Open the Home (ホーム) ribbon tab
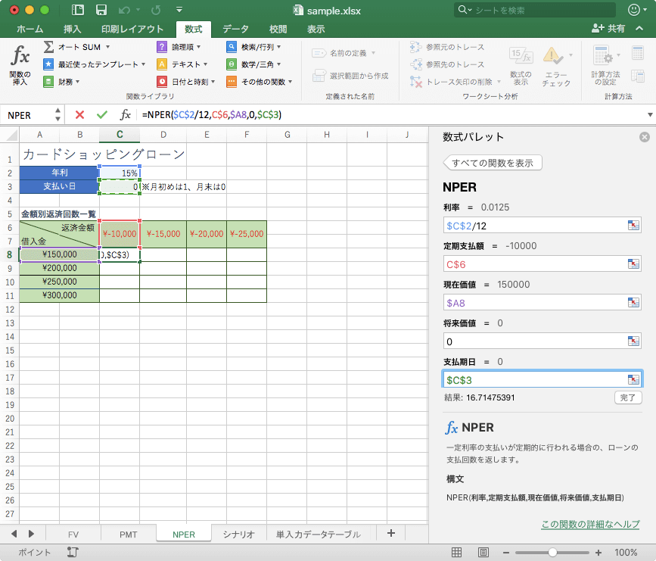 [30, 29]
